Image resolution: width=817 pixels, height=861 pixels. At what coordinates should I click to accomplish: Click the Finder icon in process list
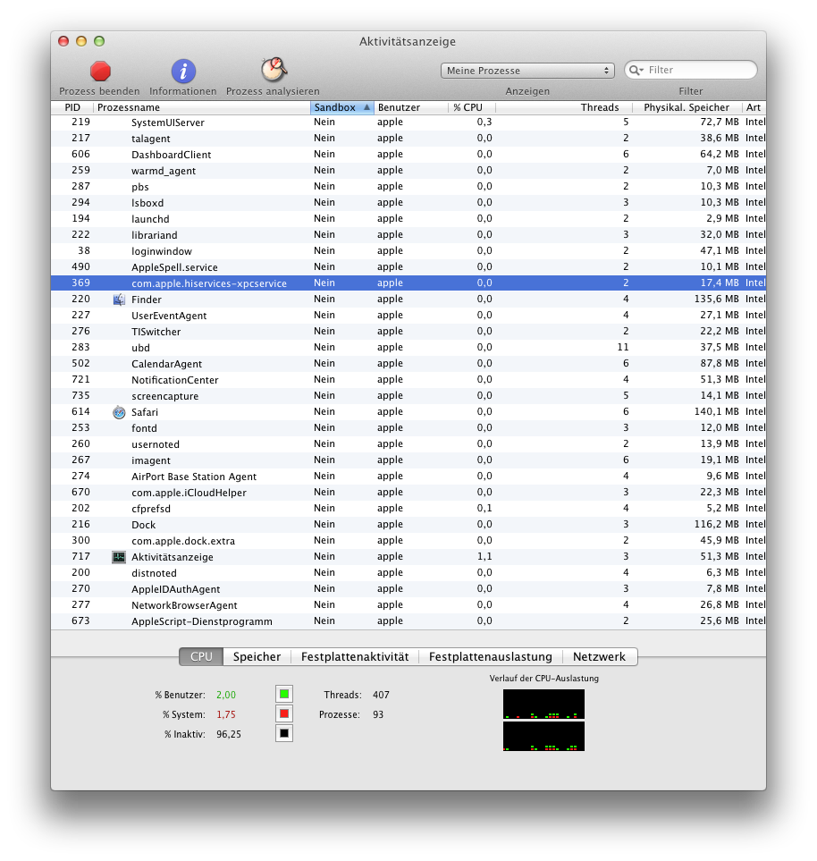click(119, 300)
